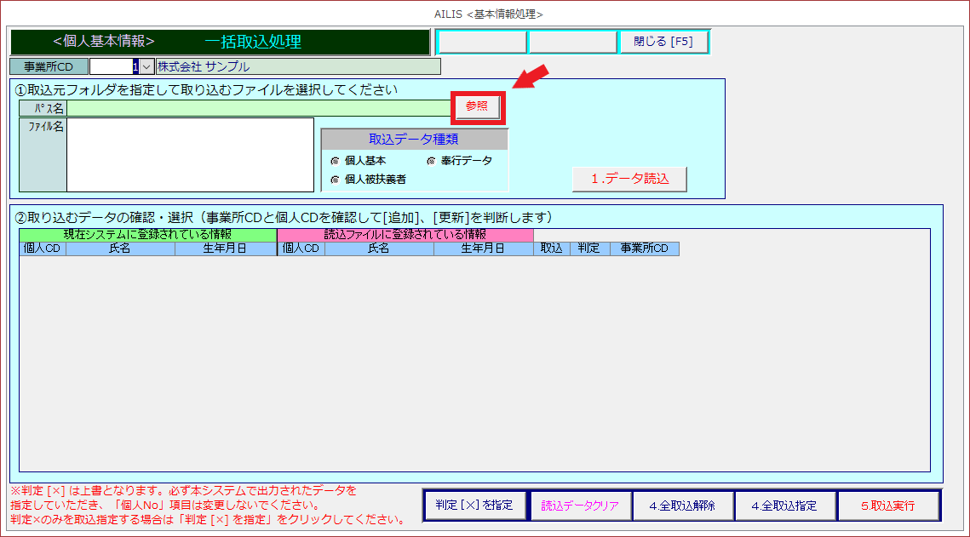Click the 事業所CD column header in grid

click(644, 249)
